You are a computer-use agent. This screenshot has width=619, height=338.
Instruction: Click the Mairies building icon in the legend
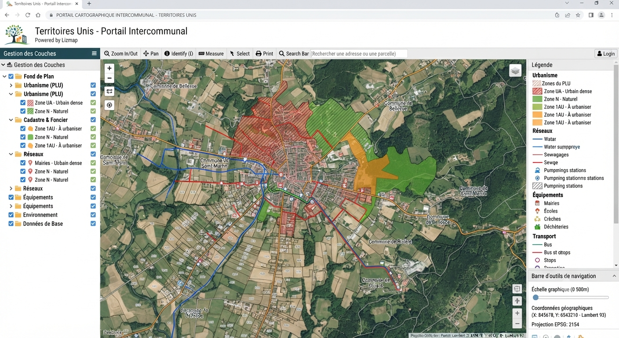(537, 203)
